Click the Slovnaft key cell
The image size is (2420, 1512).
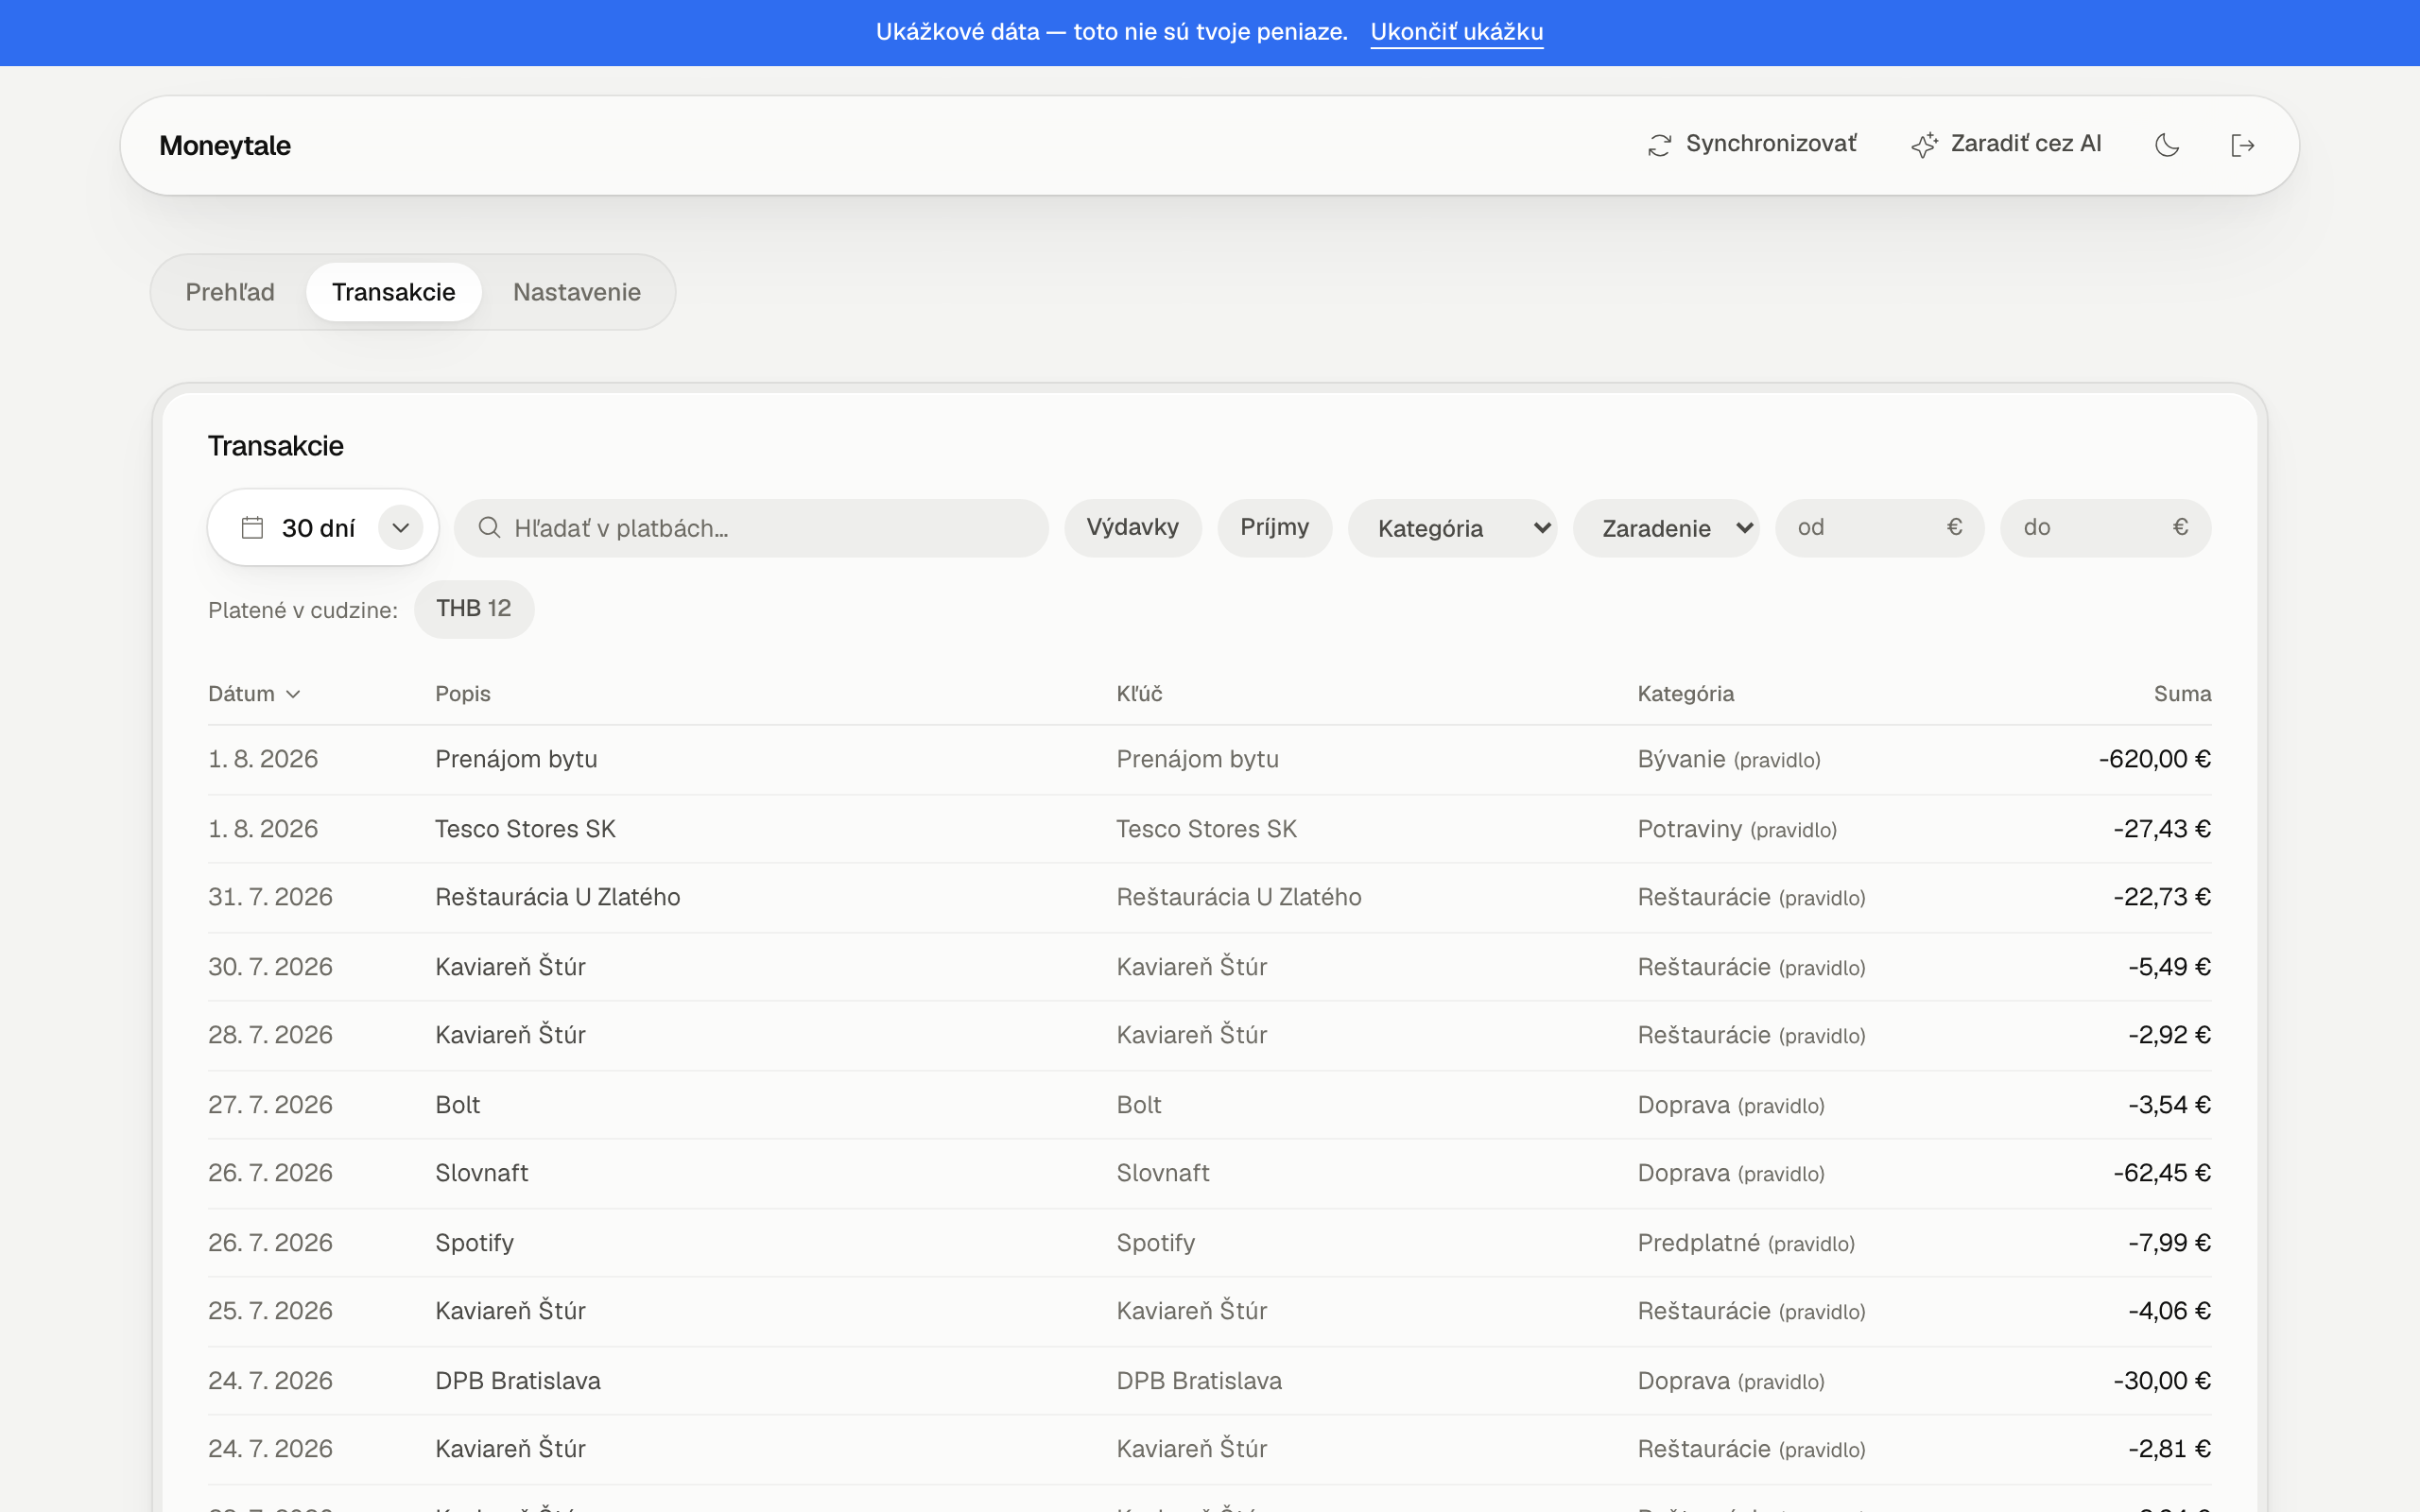point(1162,1173)
